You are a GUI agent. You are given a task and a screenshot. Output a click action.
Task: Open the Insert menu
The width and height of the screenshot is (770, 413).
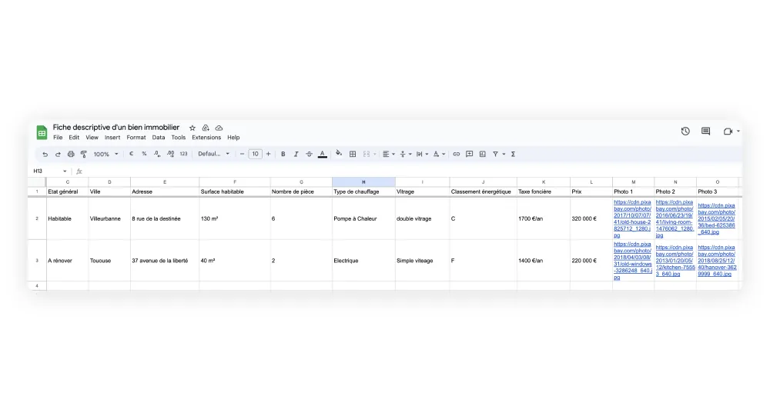(x=112, y=138)
